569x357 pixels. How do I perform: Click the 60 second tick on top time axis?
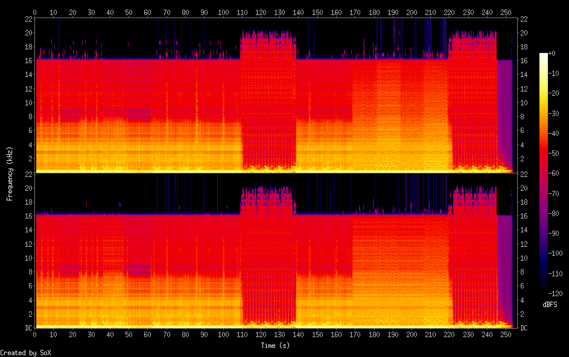click(x=148, y=12)
